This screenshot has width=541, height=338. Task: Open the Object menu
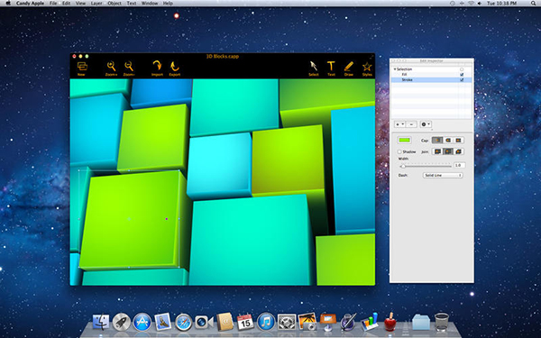(x=115, y=3)
